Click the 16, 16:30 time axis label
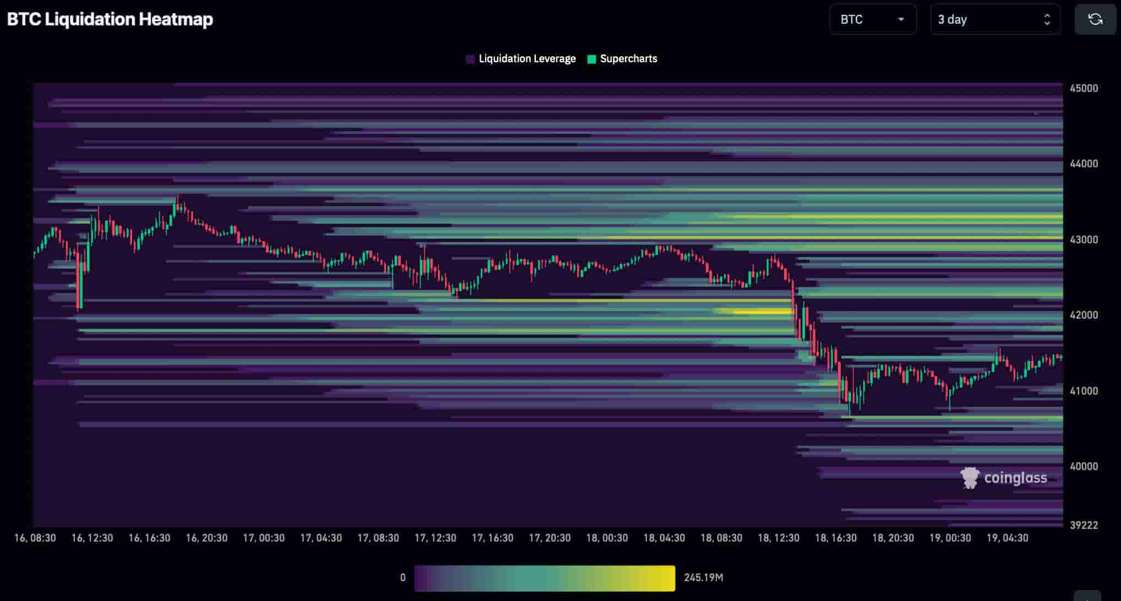 click(x=150, y=538)
